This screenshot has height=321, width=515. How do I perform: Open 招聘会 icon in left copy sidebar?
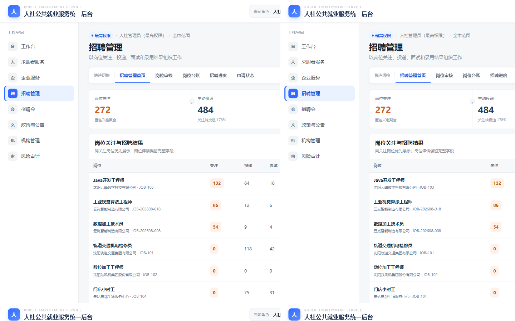(x=13, y=109)
